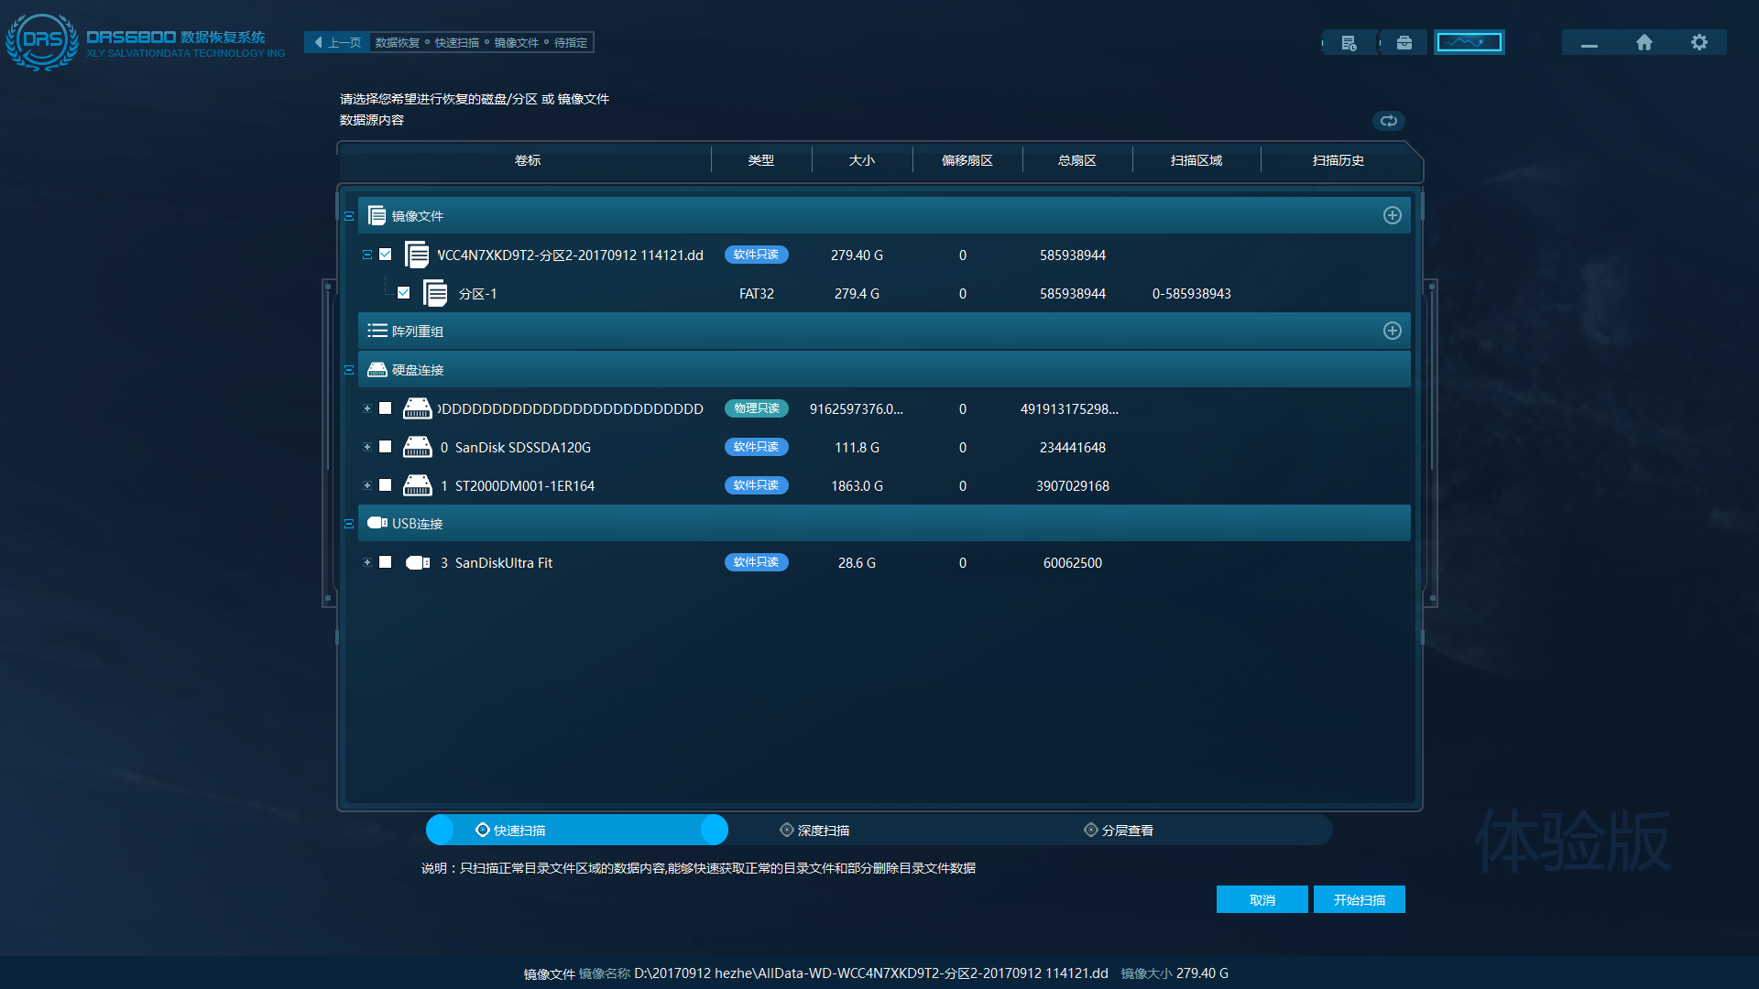Click the waveform monitor icon
The height and width of the screenshot is (989, 1759).
[x=1469, y=42]
